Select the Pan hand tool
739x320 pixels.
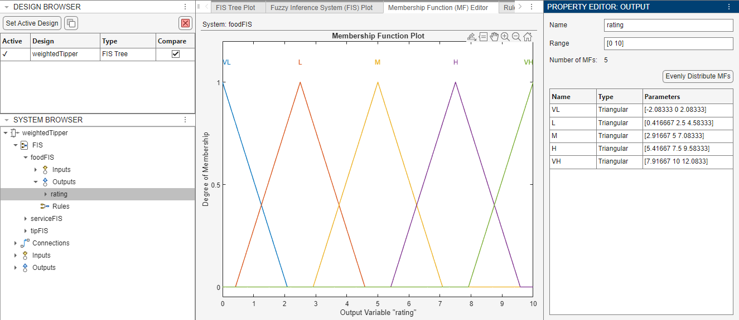click(494, 37)
